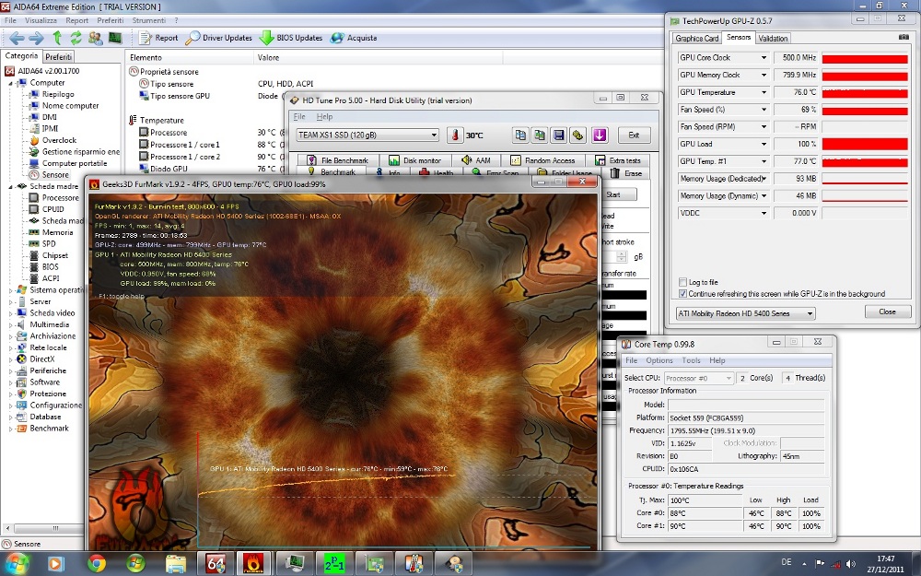This screenshot has width=921, height=576.
Task: Open the Tools menu in Core Temp
Action: (x=691, y=360)
